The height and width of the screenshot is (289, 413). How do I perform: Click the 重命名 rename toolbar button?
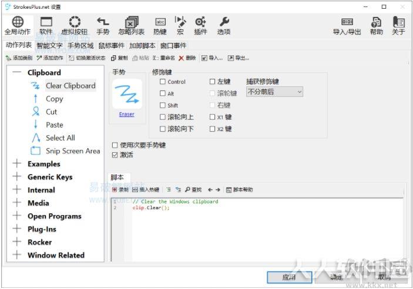point(164,58)
